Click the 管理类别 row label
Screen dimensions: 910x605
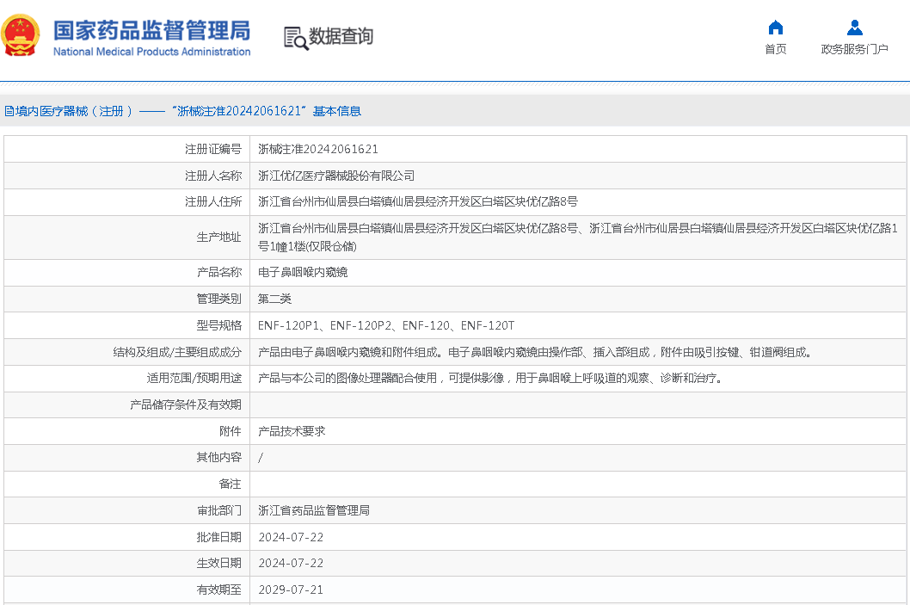218,299
